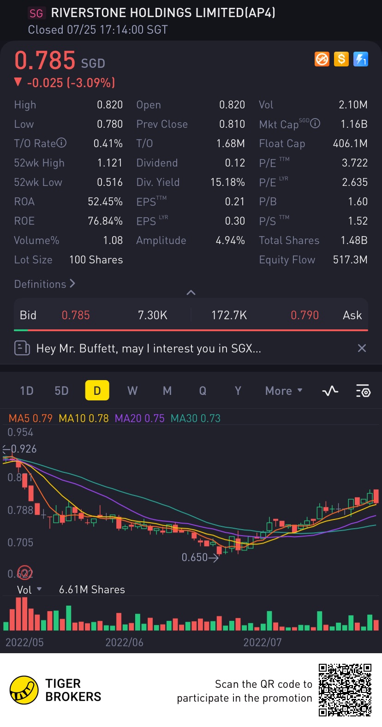This screenshot has height=727, width=382.
Task: Tap the blue lightning badge icon
Action: click(361, 59)
